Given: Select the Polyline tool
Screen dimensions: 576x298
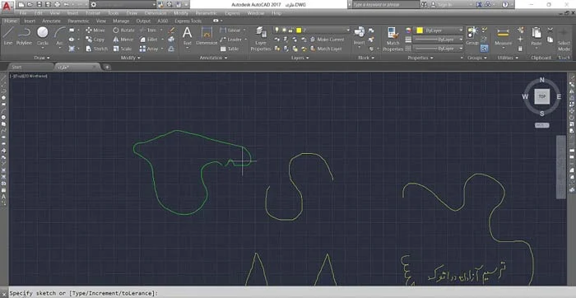Looking at the screenshot, I should click(x=24, y=35).
